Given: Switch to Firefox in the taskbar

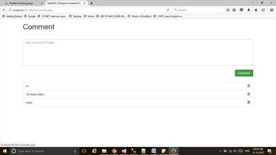Looking at the screenshot, I should pos(174,151).
